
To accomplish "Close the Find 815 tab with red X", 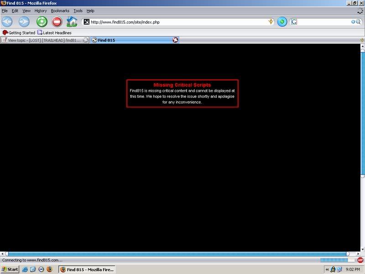I will click(x=175, y=40).
